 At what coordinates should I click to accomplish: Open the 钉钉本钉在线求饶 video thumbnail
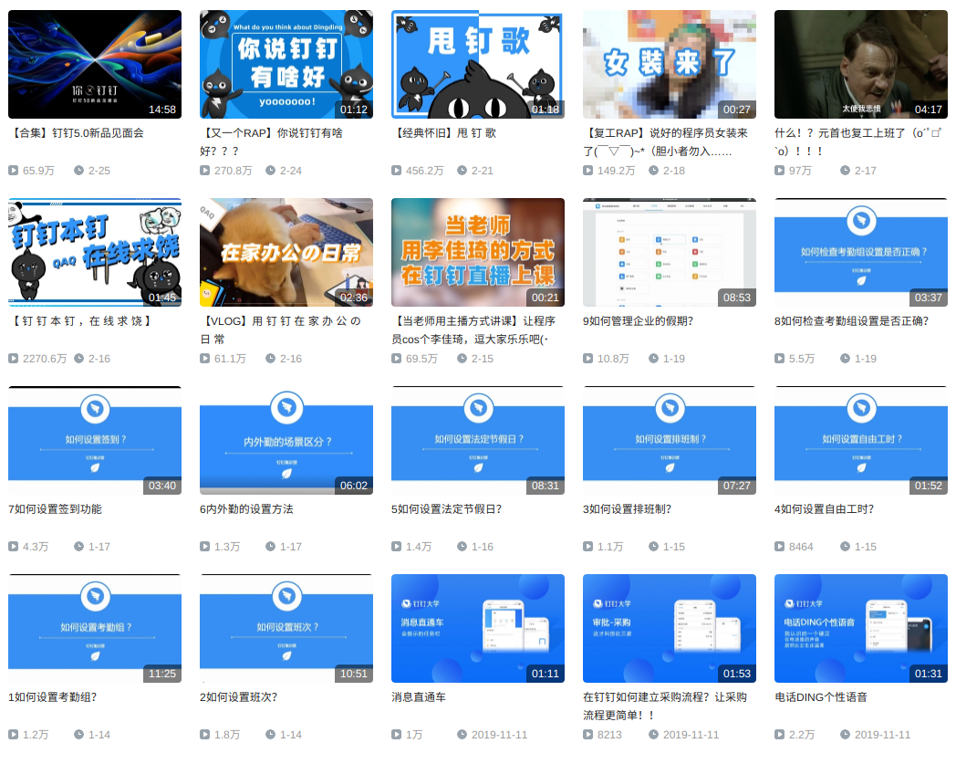(x=95, y=252)
